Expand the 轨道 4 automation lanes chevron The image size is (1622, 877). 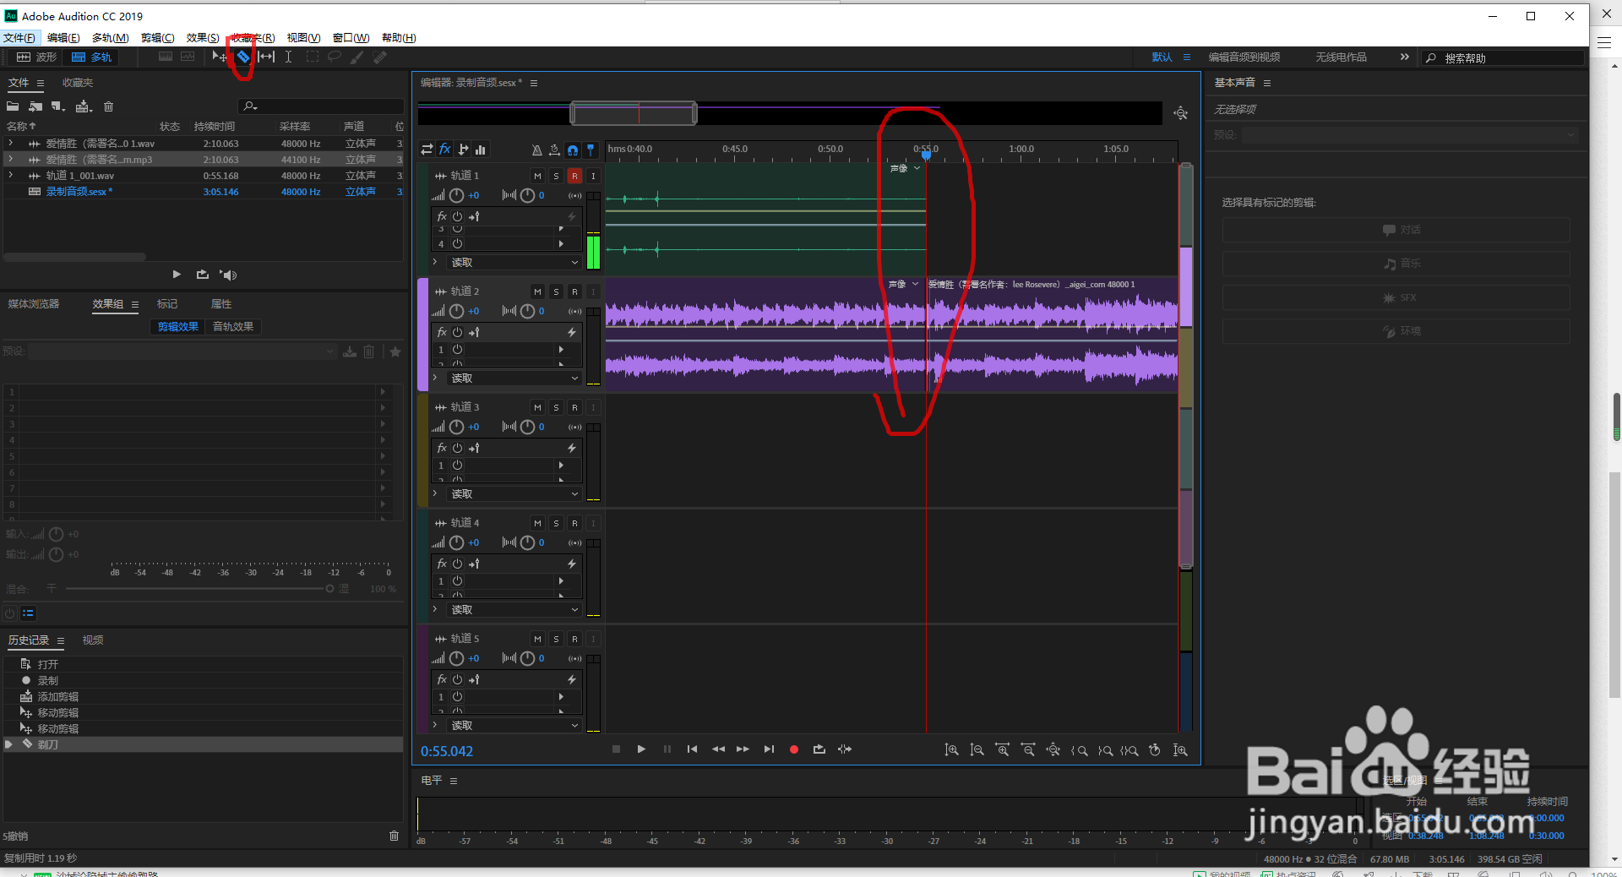[435, 609]
